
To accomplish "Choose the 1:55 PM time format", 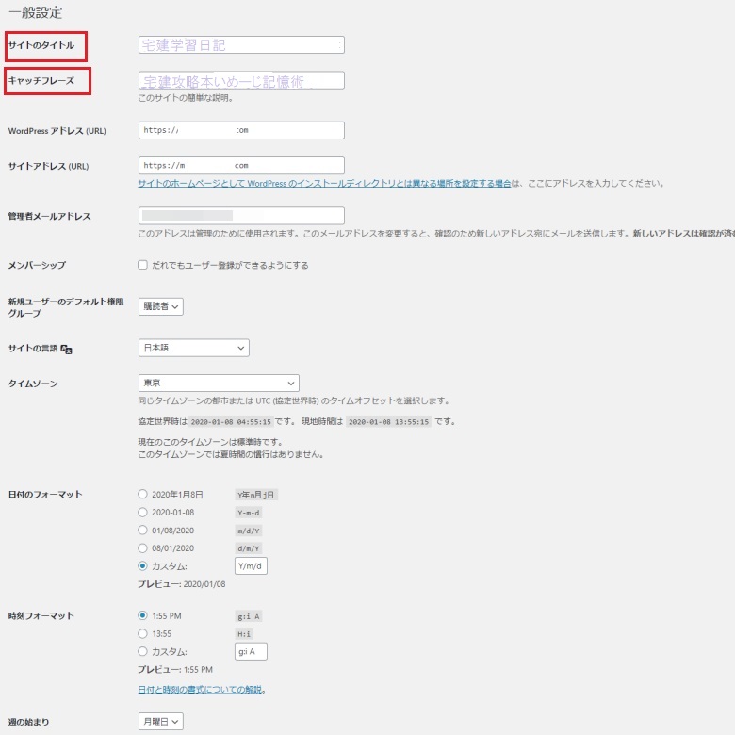I will click(x=143, y=615).
